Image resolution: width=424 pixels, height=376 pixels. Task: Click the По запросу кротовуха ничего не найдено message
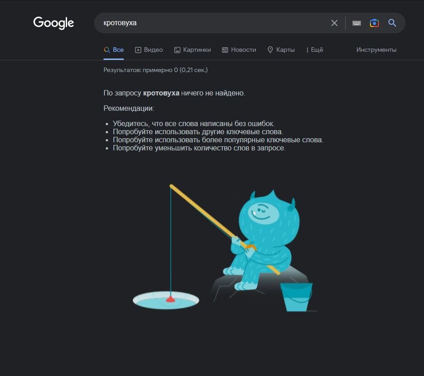click(174, 93)
